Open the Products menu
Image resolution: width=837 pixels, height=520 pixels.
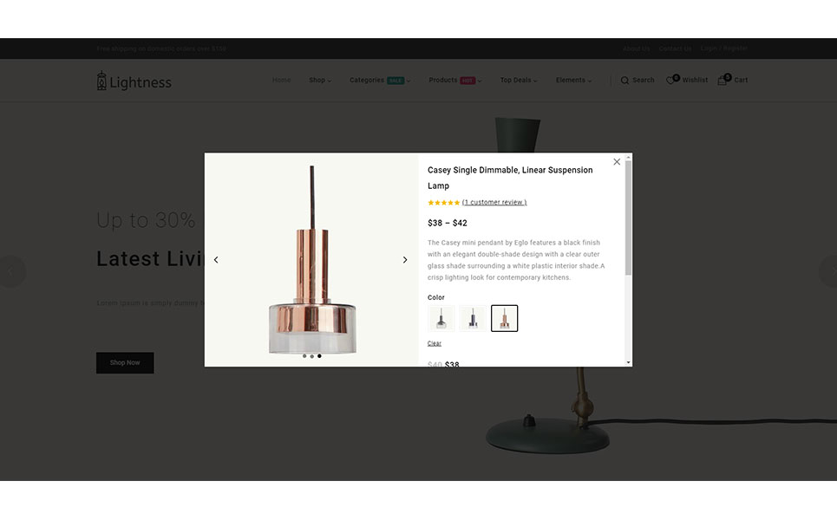454,81
